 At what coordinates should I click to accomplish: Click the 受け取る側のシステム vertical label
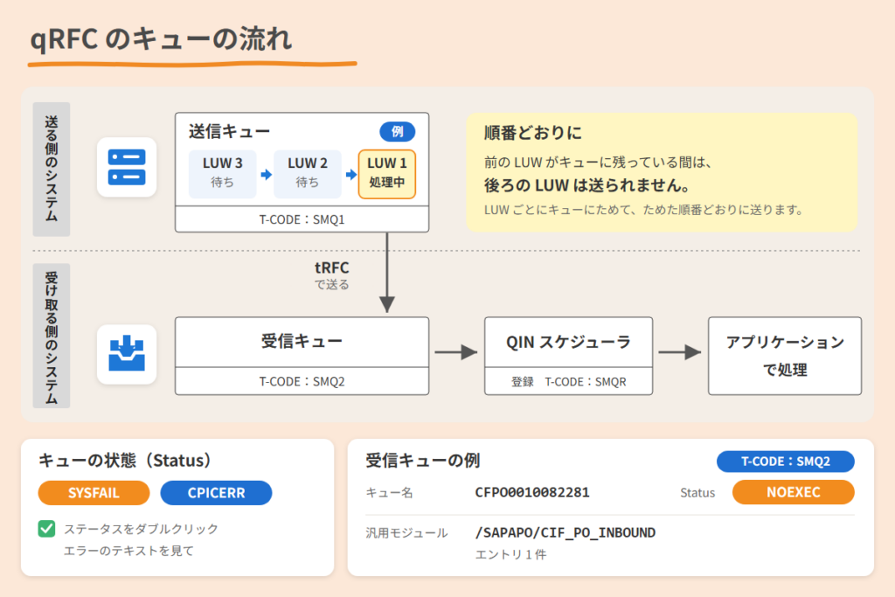pos(52,336)
